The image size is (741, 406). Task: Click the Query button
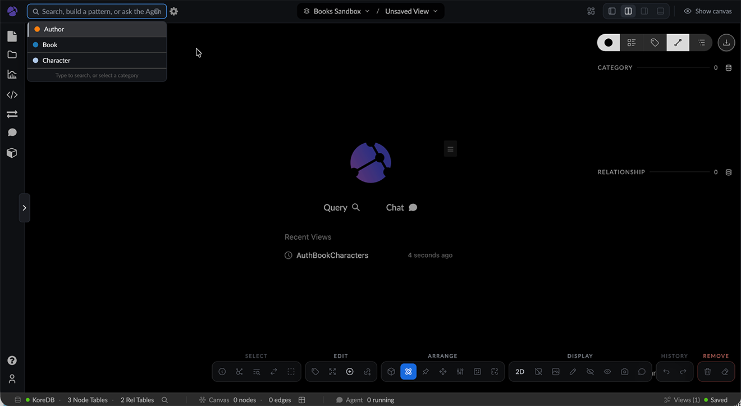342,208
